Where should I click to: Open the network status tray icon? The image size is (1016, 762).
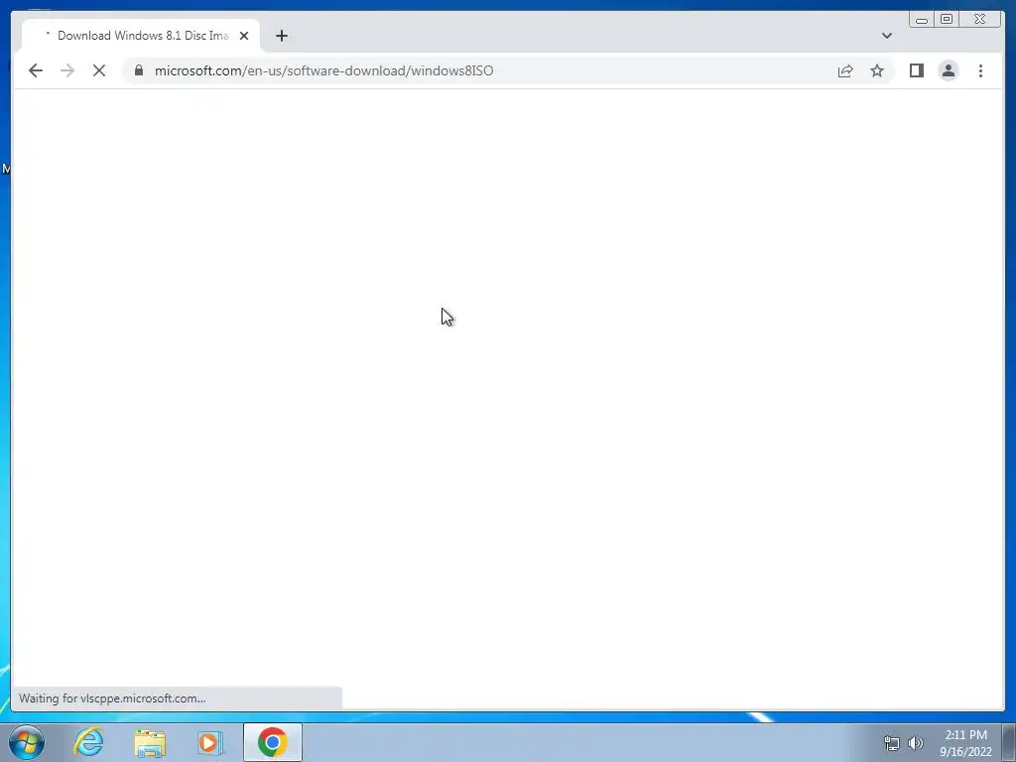click(892, 743)
